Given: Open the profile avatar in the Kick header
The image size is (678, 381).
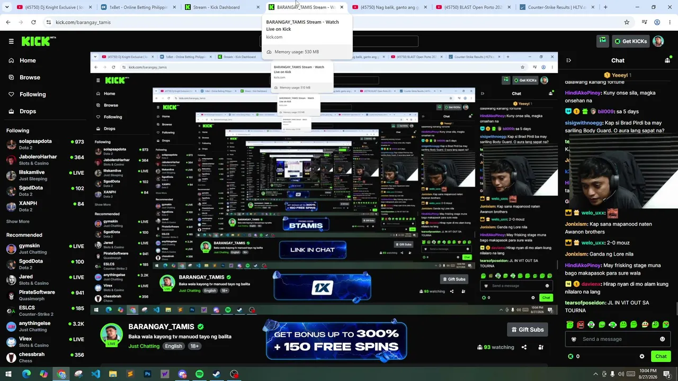Looking at the screenshot, I should (x=658, y=41).
